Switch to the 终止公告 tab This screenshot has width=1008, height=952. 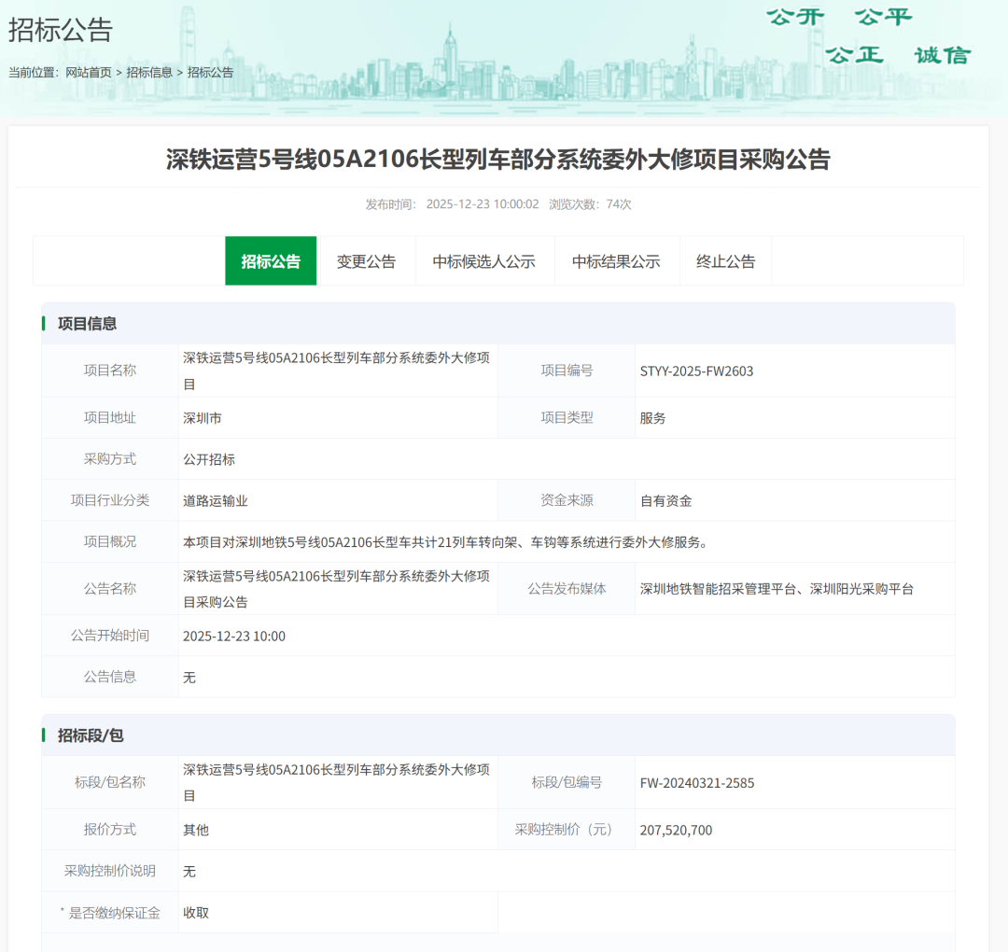(x=725, y=261)
